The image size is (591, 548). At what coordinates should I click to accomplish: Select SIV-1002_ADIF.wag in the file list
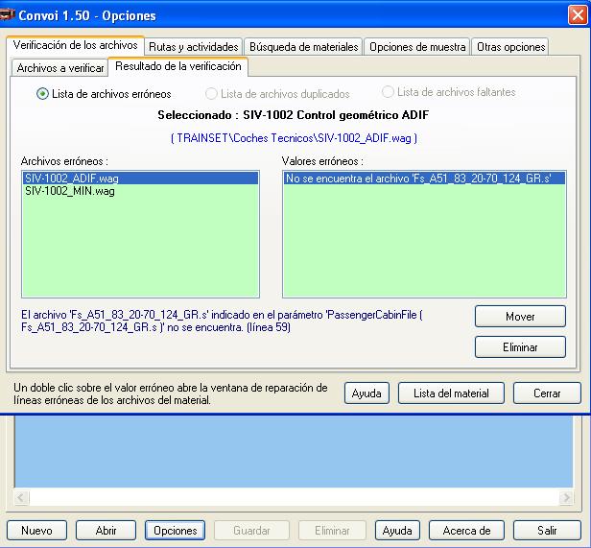pos(72,179)
